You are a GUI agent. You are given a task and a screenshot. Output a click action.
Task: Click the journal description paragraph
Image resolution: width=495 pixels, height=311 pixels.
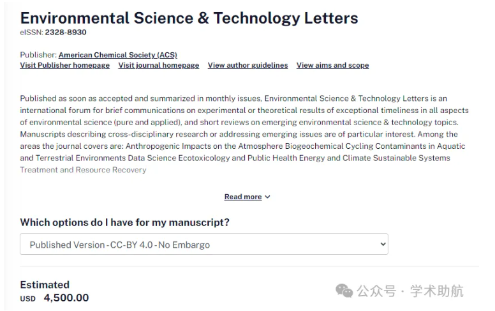pos(244,134)
